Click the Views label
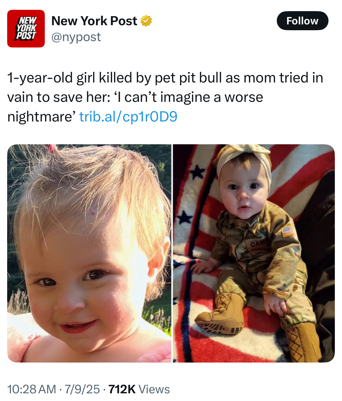The image size is (342, 401). pos(154,389)
